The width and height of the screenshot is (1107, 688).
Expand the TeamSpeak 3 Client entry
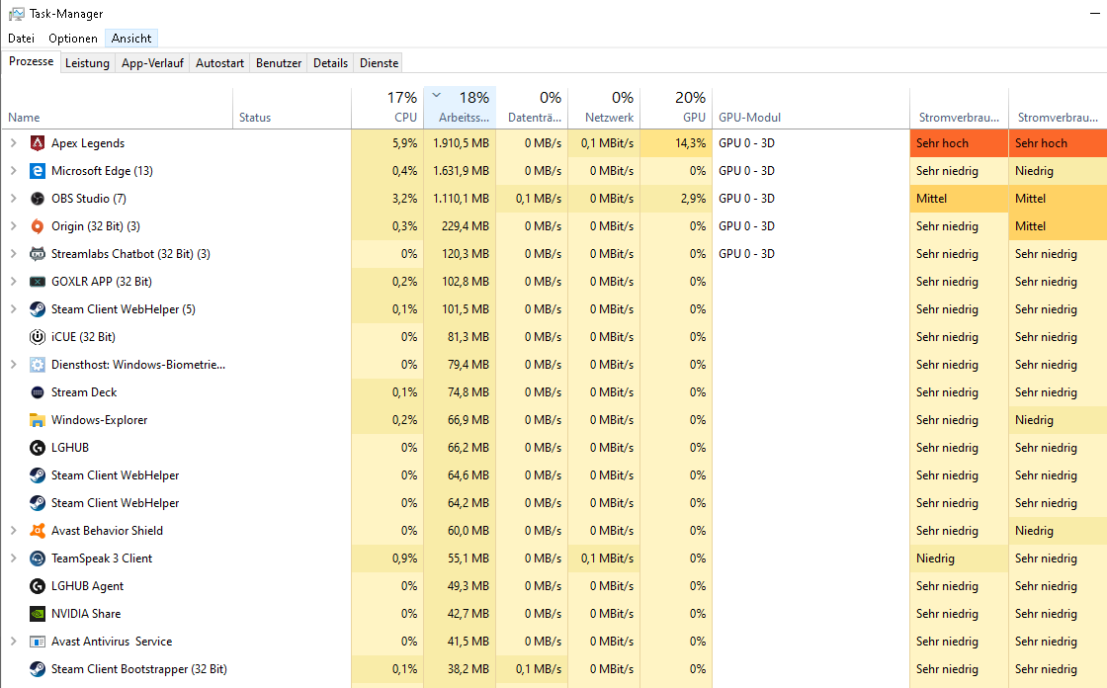(x=14, y=559)
